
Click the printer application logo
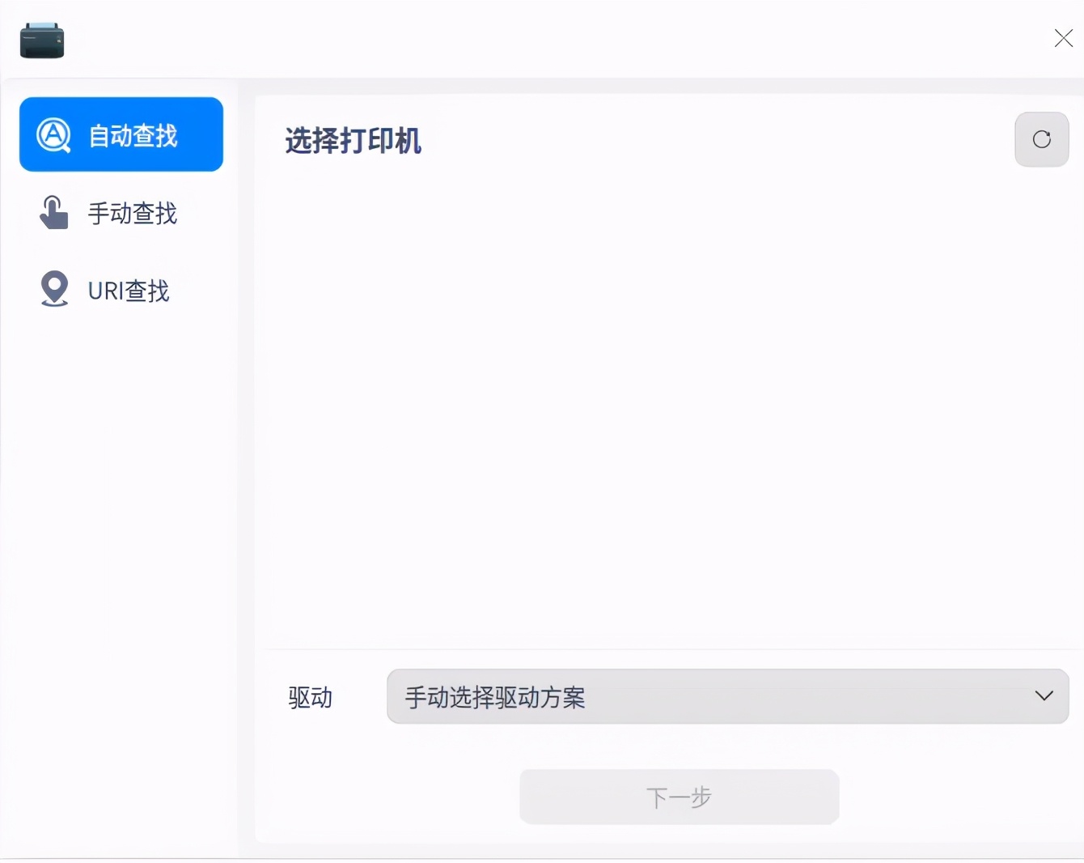pyautogui.click(x=41, y=40)
